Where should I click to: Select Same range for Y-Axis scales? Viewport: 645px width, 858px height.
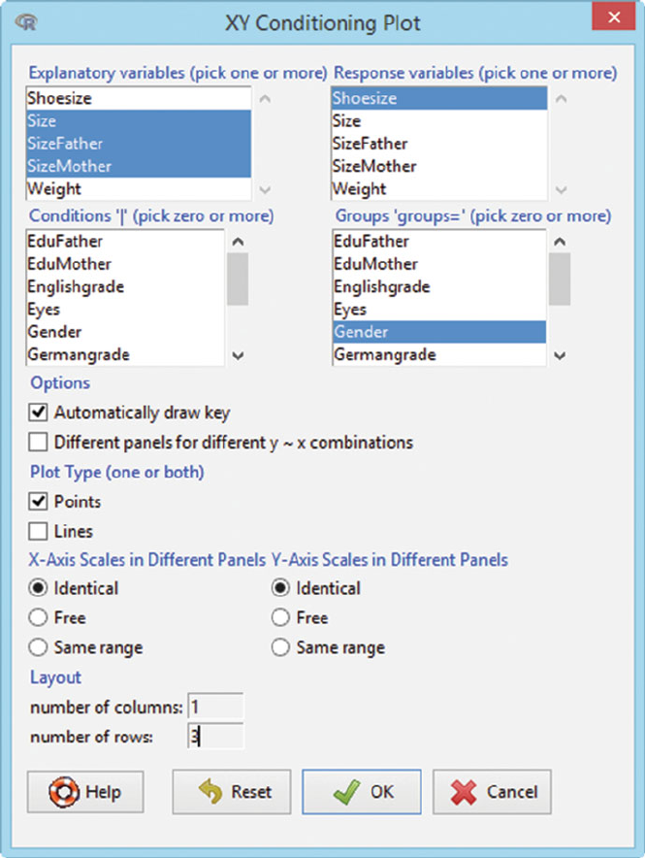pos(280,647)
